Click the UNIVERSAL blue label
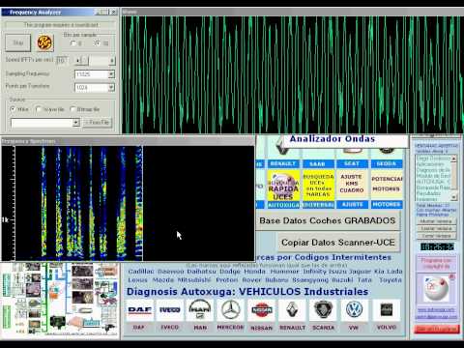The height and width of the screenshot is (348, 464). (318, 205)
